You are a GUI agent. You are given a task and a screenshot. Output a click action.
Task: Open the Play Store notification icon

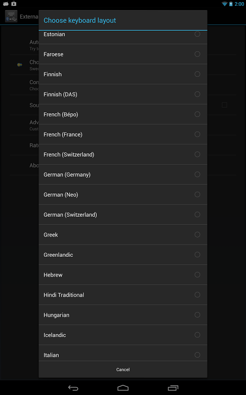(x=14, y=4)
